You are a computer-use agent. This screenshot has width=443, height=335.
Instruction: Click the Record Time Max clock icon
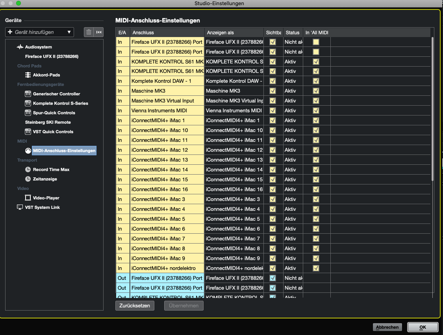28,169
